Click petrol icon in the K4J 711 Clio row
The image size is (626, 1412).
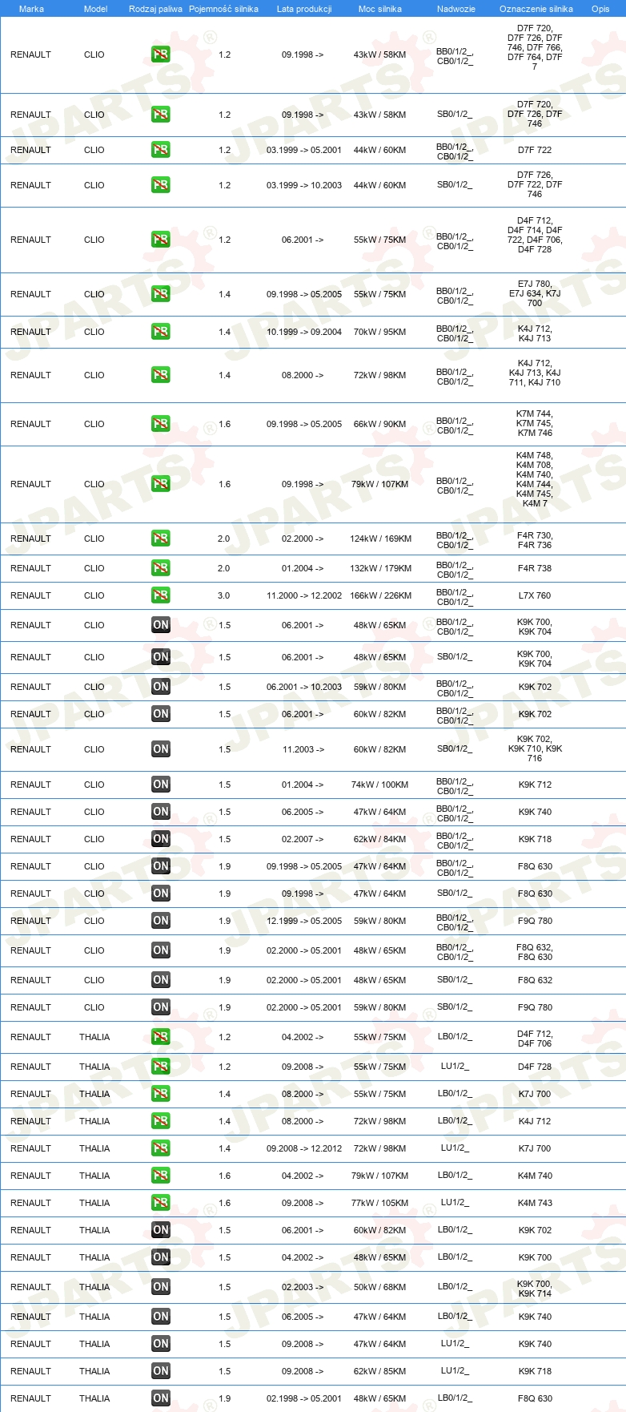[161, 375]
